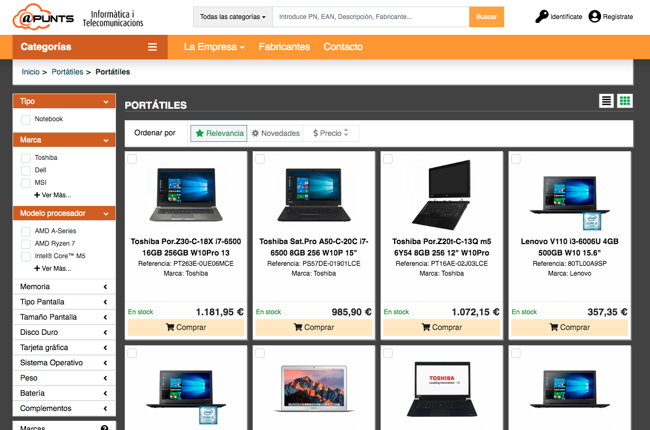
Task: Click the key icon next to Identifícate
Action: [x=541, y=16]
